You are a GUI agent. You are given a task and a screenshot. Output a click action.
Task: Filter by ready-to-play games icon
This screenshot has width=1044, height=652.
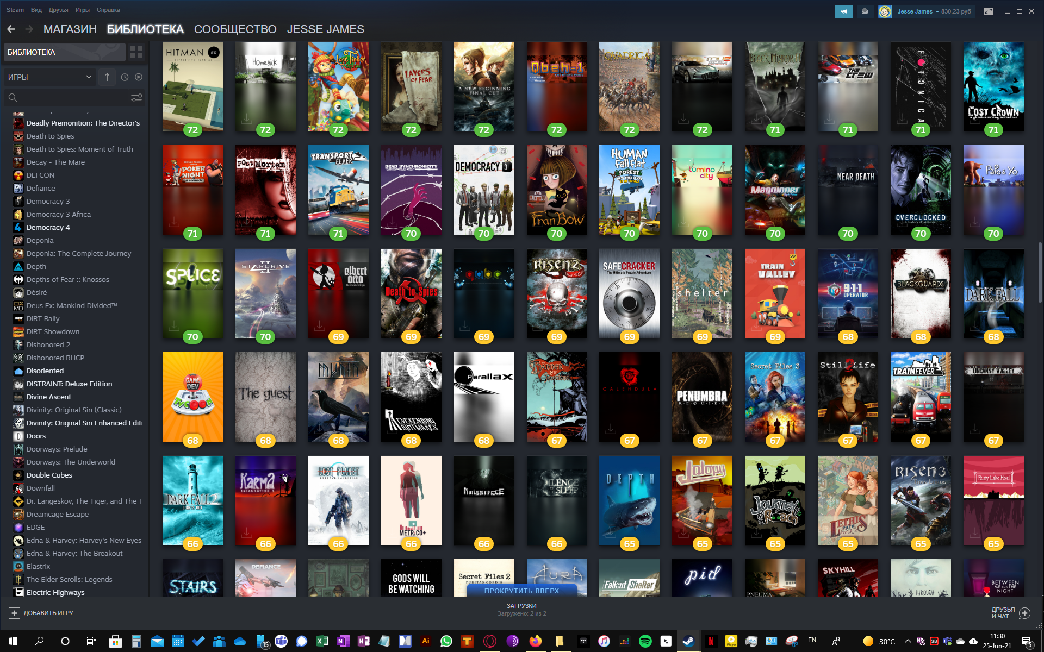[139, 77]
